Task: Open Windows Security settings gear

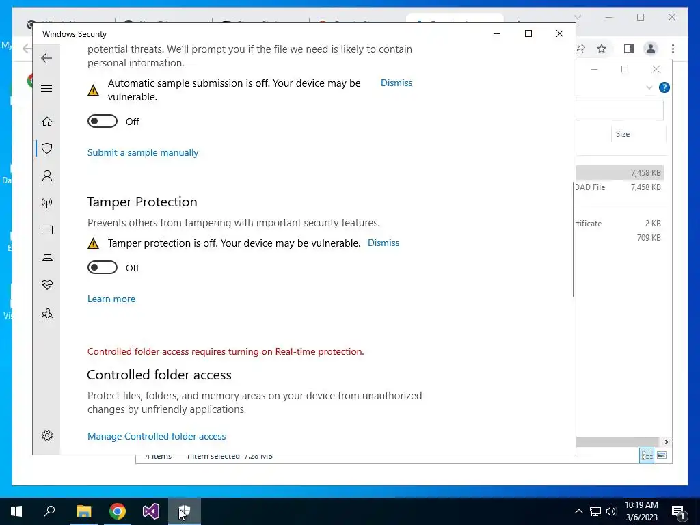Action: [x=47, y=435]
